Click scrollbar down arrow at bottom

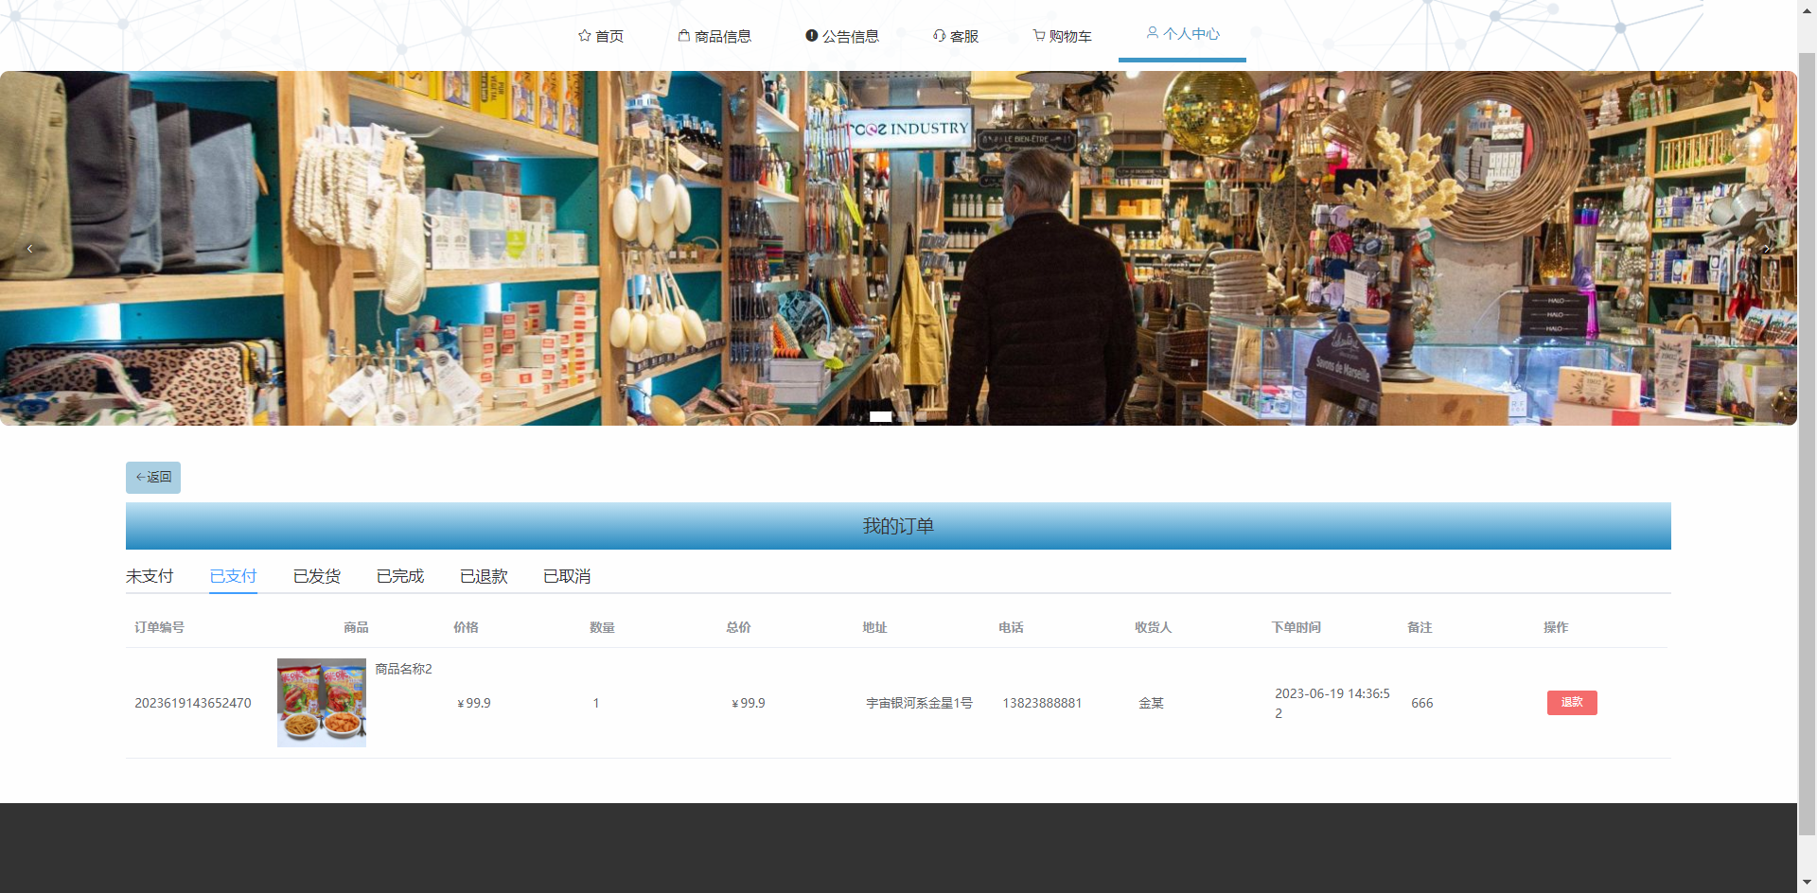coord(1807,884)
